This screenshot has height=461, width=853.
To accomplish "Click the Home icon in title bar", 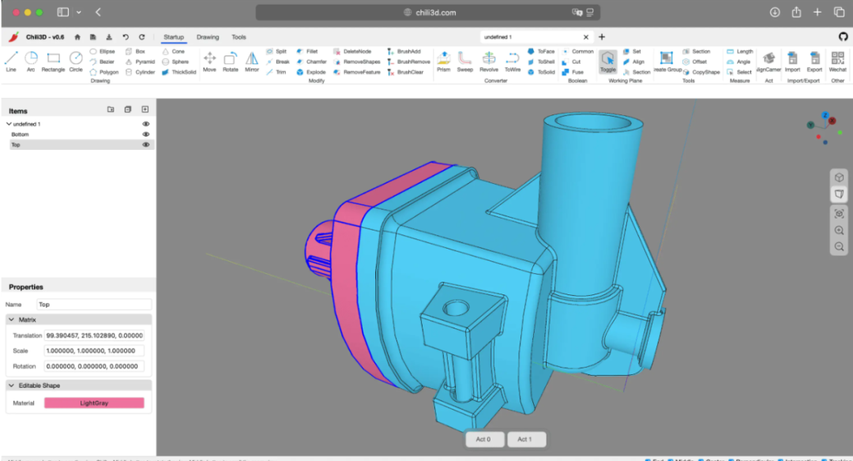I will click(77, 37).
